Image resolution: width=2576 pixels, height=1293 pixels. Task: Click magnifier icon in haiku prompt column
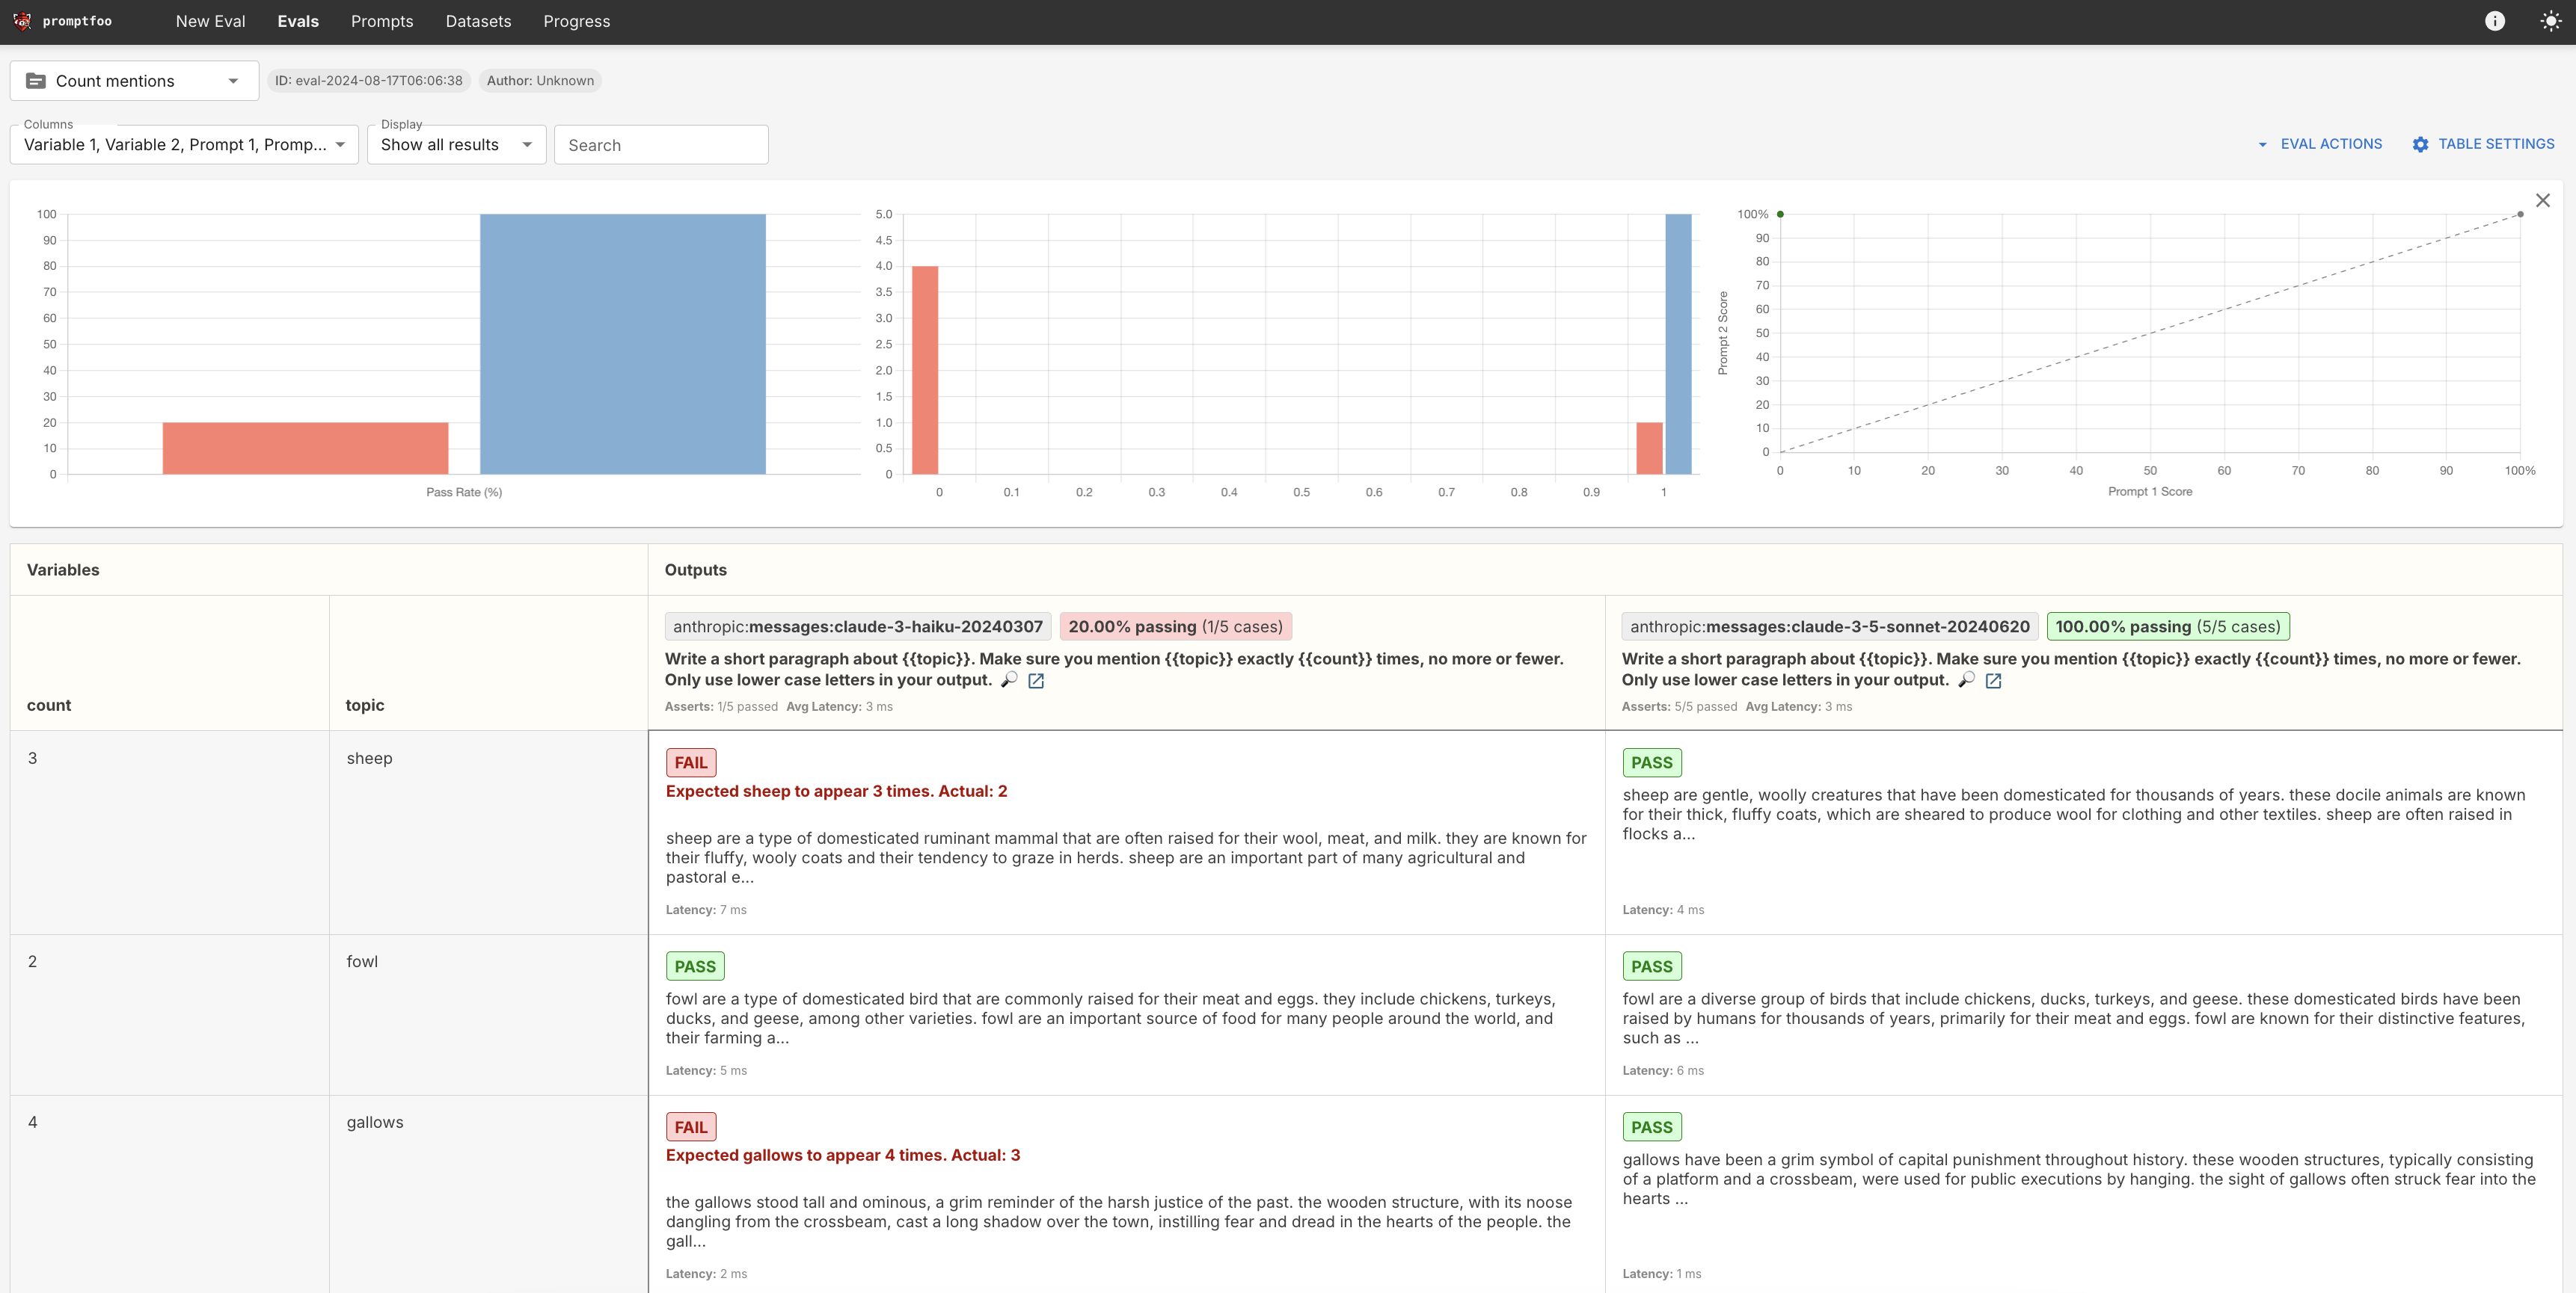(1009, 679)
